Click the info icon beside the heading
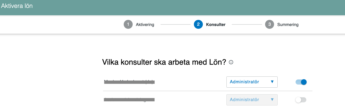 (231, 62)
